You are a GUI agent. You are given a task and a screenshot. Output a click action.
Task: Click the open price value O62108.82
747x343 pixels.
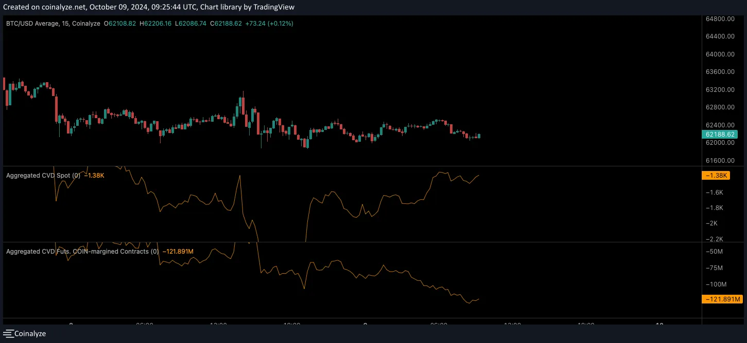[120, 24]
